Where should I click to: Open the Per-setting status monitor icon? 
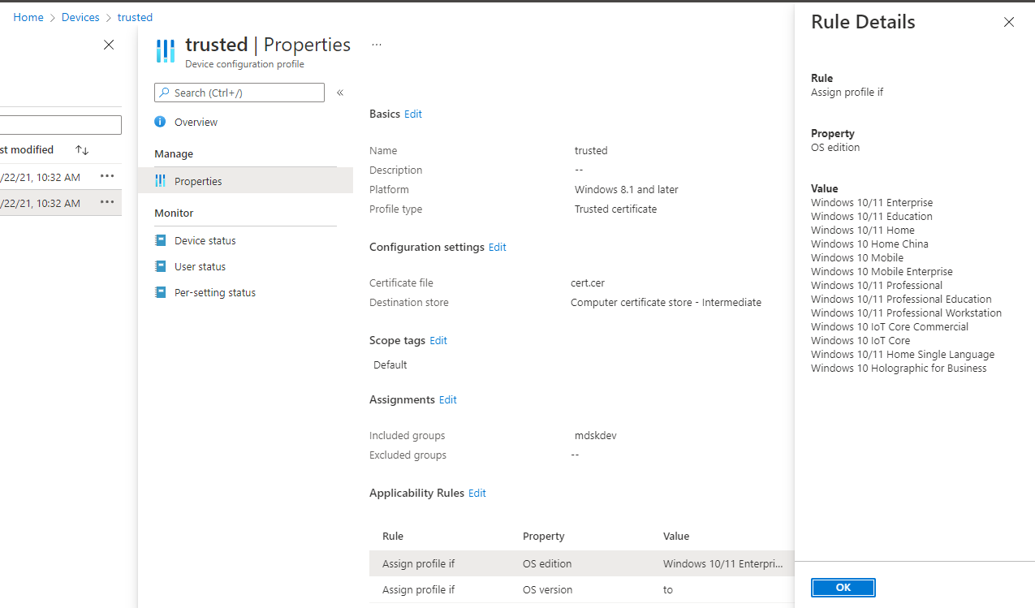click(x=160, y=292)
